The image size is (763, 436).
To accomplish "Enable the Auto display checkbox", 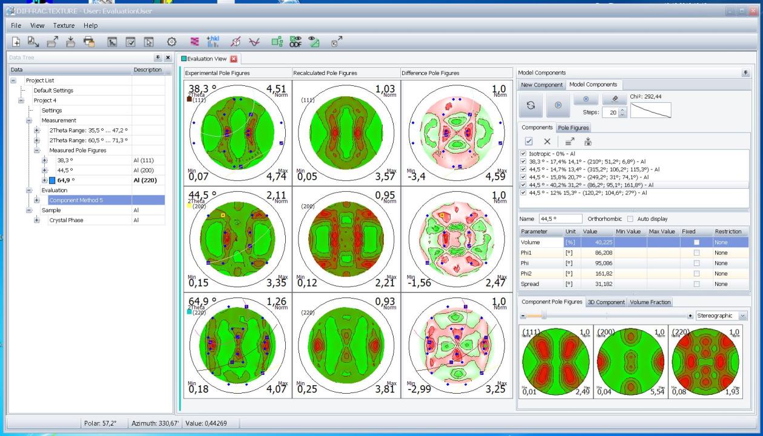I will [630, 218].
